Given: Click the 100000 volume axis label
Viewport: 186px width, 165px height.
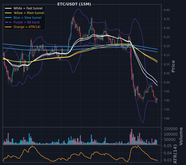Looking at the screenshot, I should pyautogui.click(x=171, y=134).
